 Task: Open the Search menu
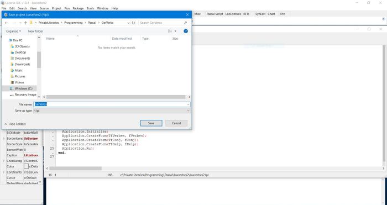pyautogui.click(x=22, y=8)
